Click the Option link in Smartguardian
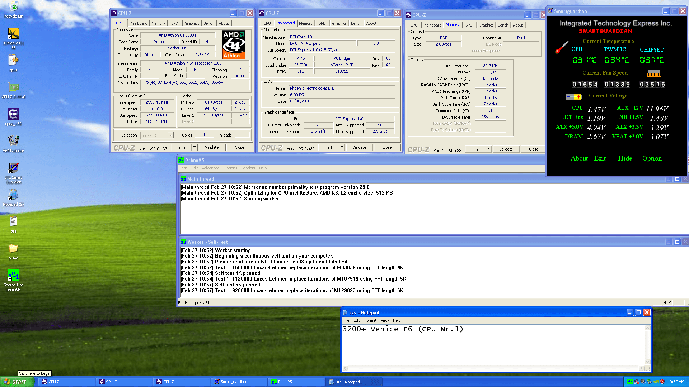The image size is (689, 387). pyautogui.click(x=652, y=158)
